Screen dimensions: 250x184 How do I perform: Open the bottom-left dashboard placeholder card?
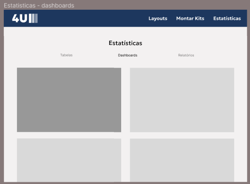tap(69, 160)
